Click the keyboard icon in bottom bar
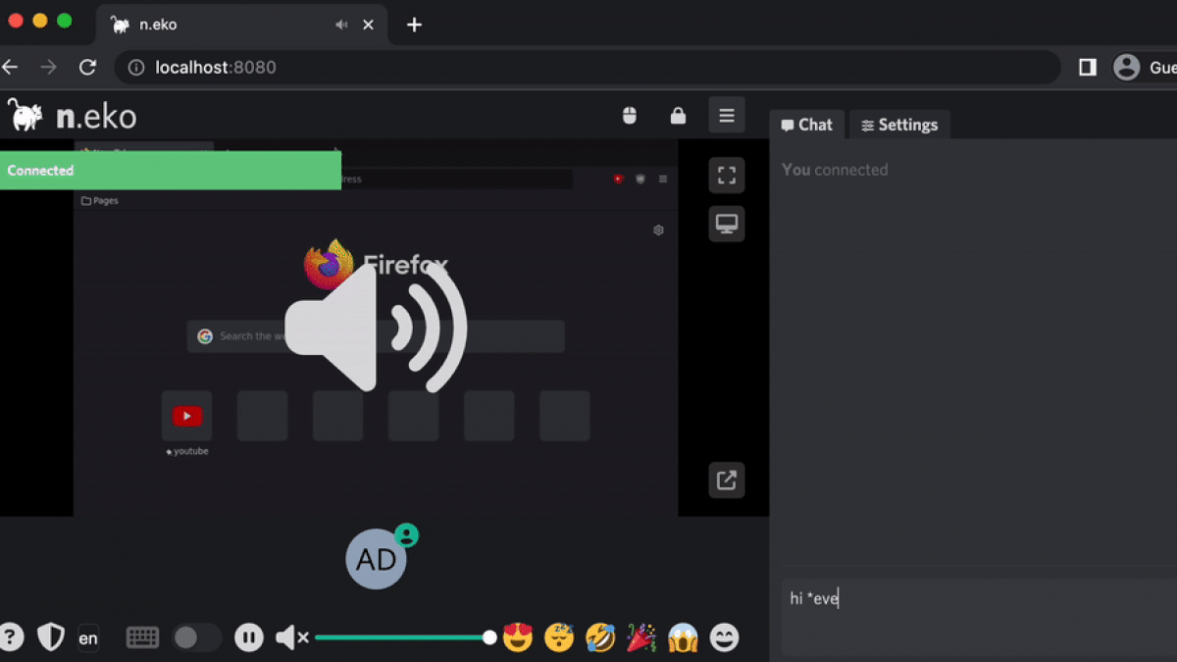Screen dimensions: 1177x662 142,638
